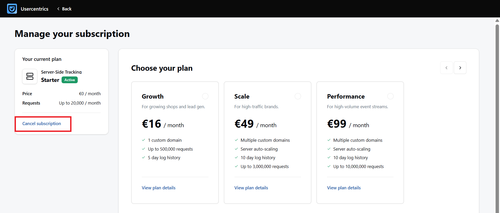This screenshot has height=213, width=500.
Task: Click the Usercentrics shield logo icon
Action: point(12,9)
